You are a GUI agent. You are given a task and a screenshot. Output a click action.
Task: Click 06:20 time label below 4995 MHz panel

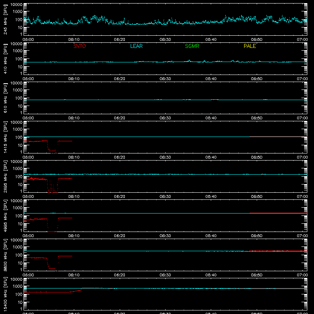click(120, 236)
